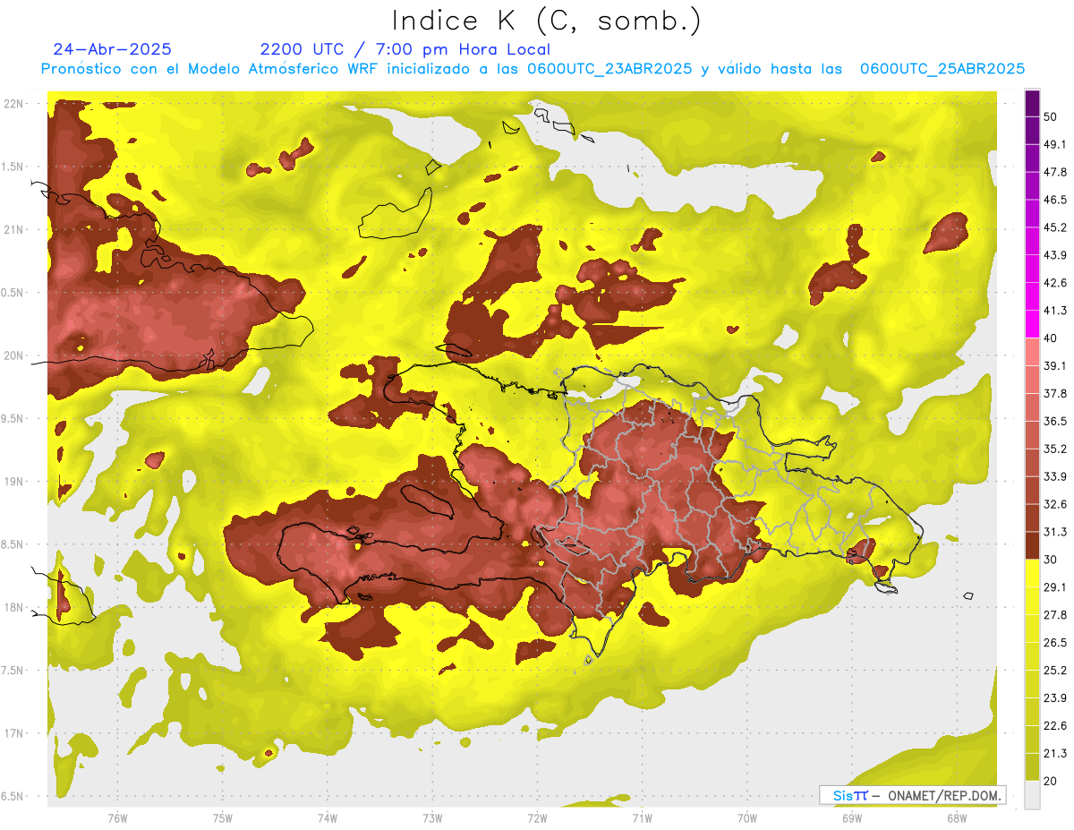Click the time '2200 UTC / 7:00 pm Hora Local'
This screenshot has width=1074, height=830.
coord(405,49)
